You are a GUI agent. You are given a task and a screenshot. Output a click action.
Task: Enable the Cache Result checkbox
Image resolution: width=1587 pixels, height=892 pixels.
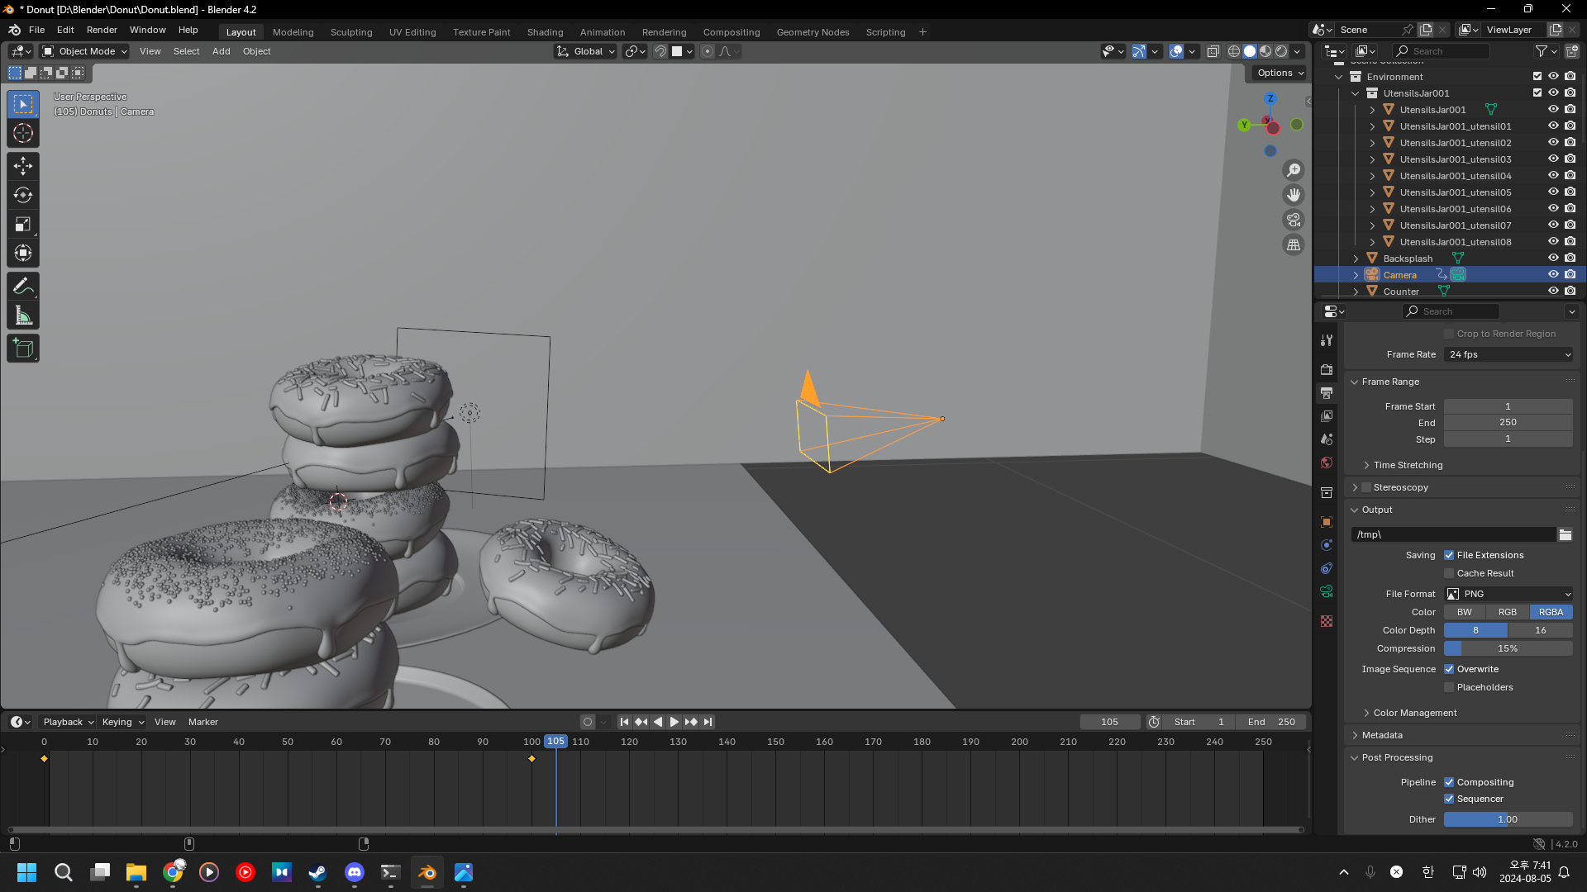coord(1449,573)
